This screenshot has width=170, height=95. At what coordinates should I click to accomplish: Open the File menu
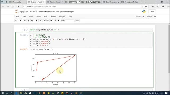[18, 16]
